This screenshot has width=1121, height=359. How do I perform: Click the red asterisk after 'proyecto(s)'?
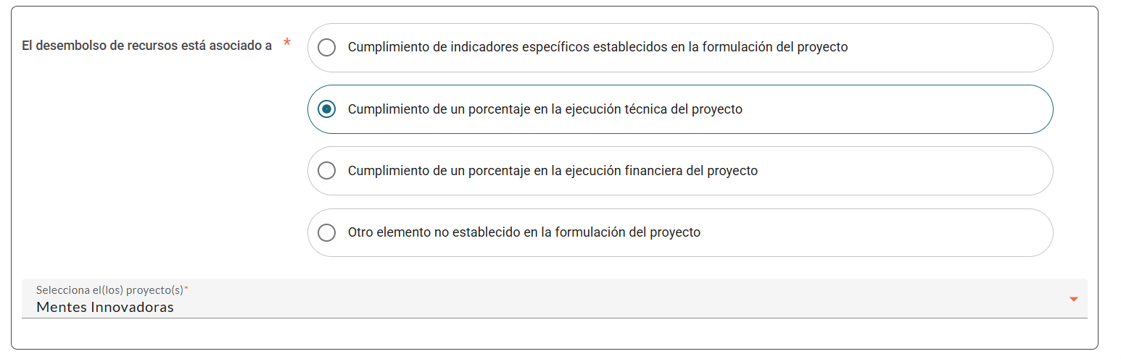(x=186, y=289)
